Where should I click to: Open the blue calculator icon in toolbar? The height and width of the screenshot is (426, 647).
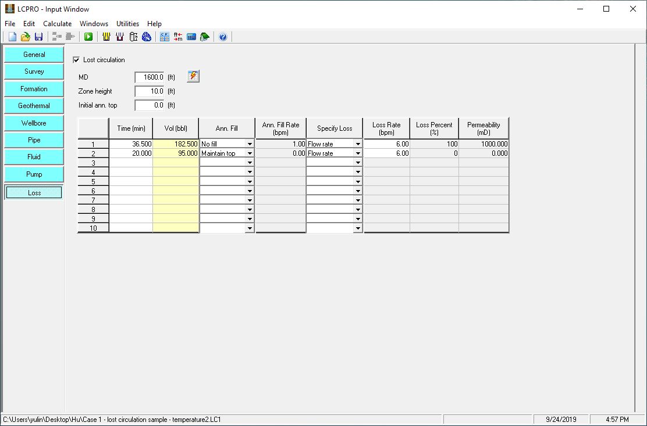tap(191, 37)
